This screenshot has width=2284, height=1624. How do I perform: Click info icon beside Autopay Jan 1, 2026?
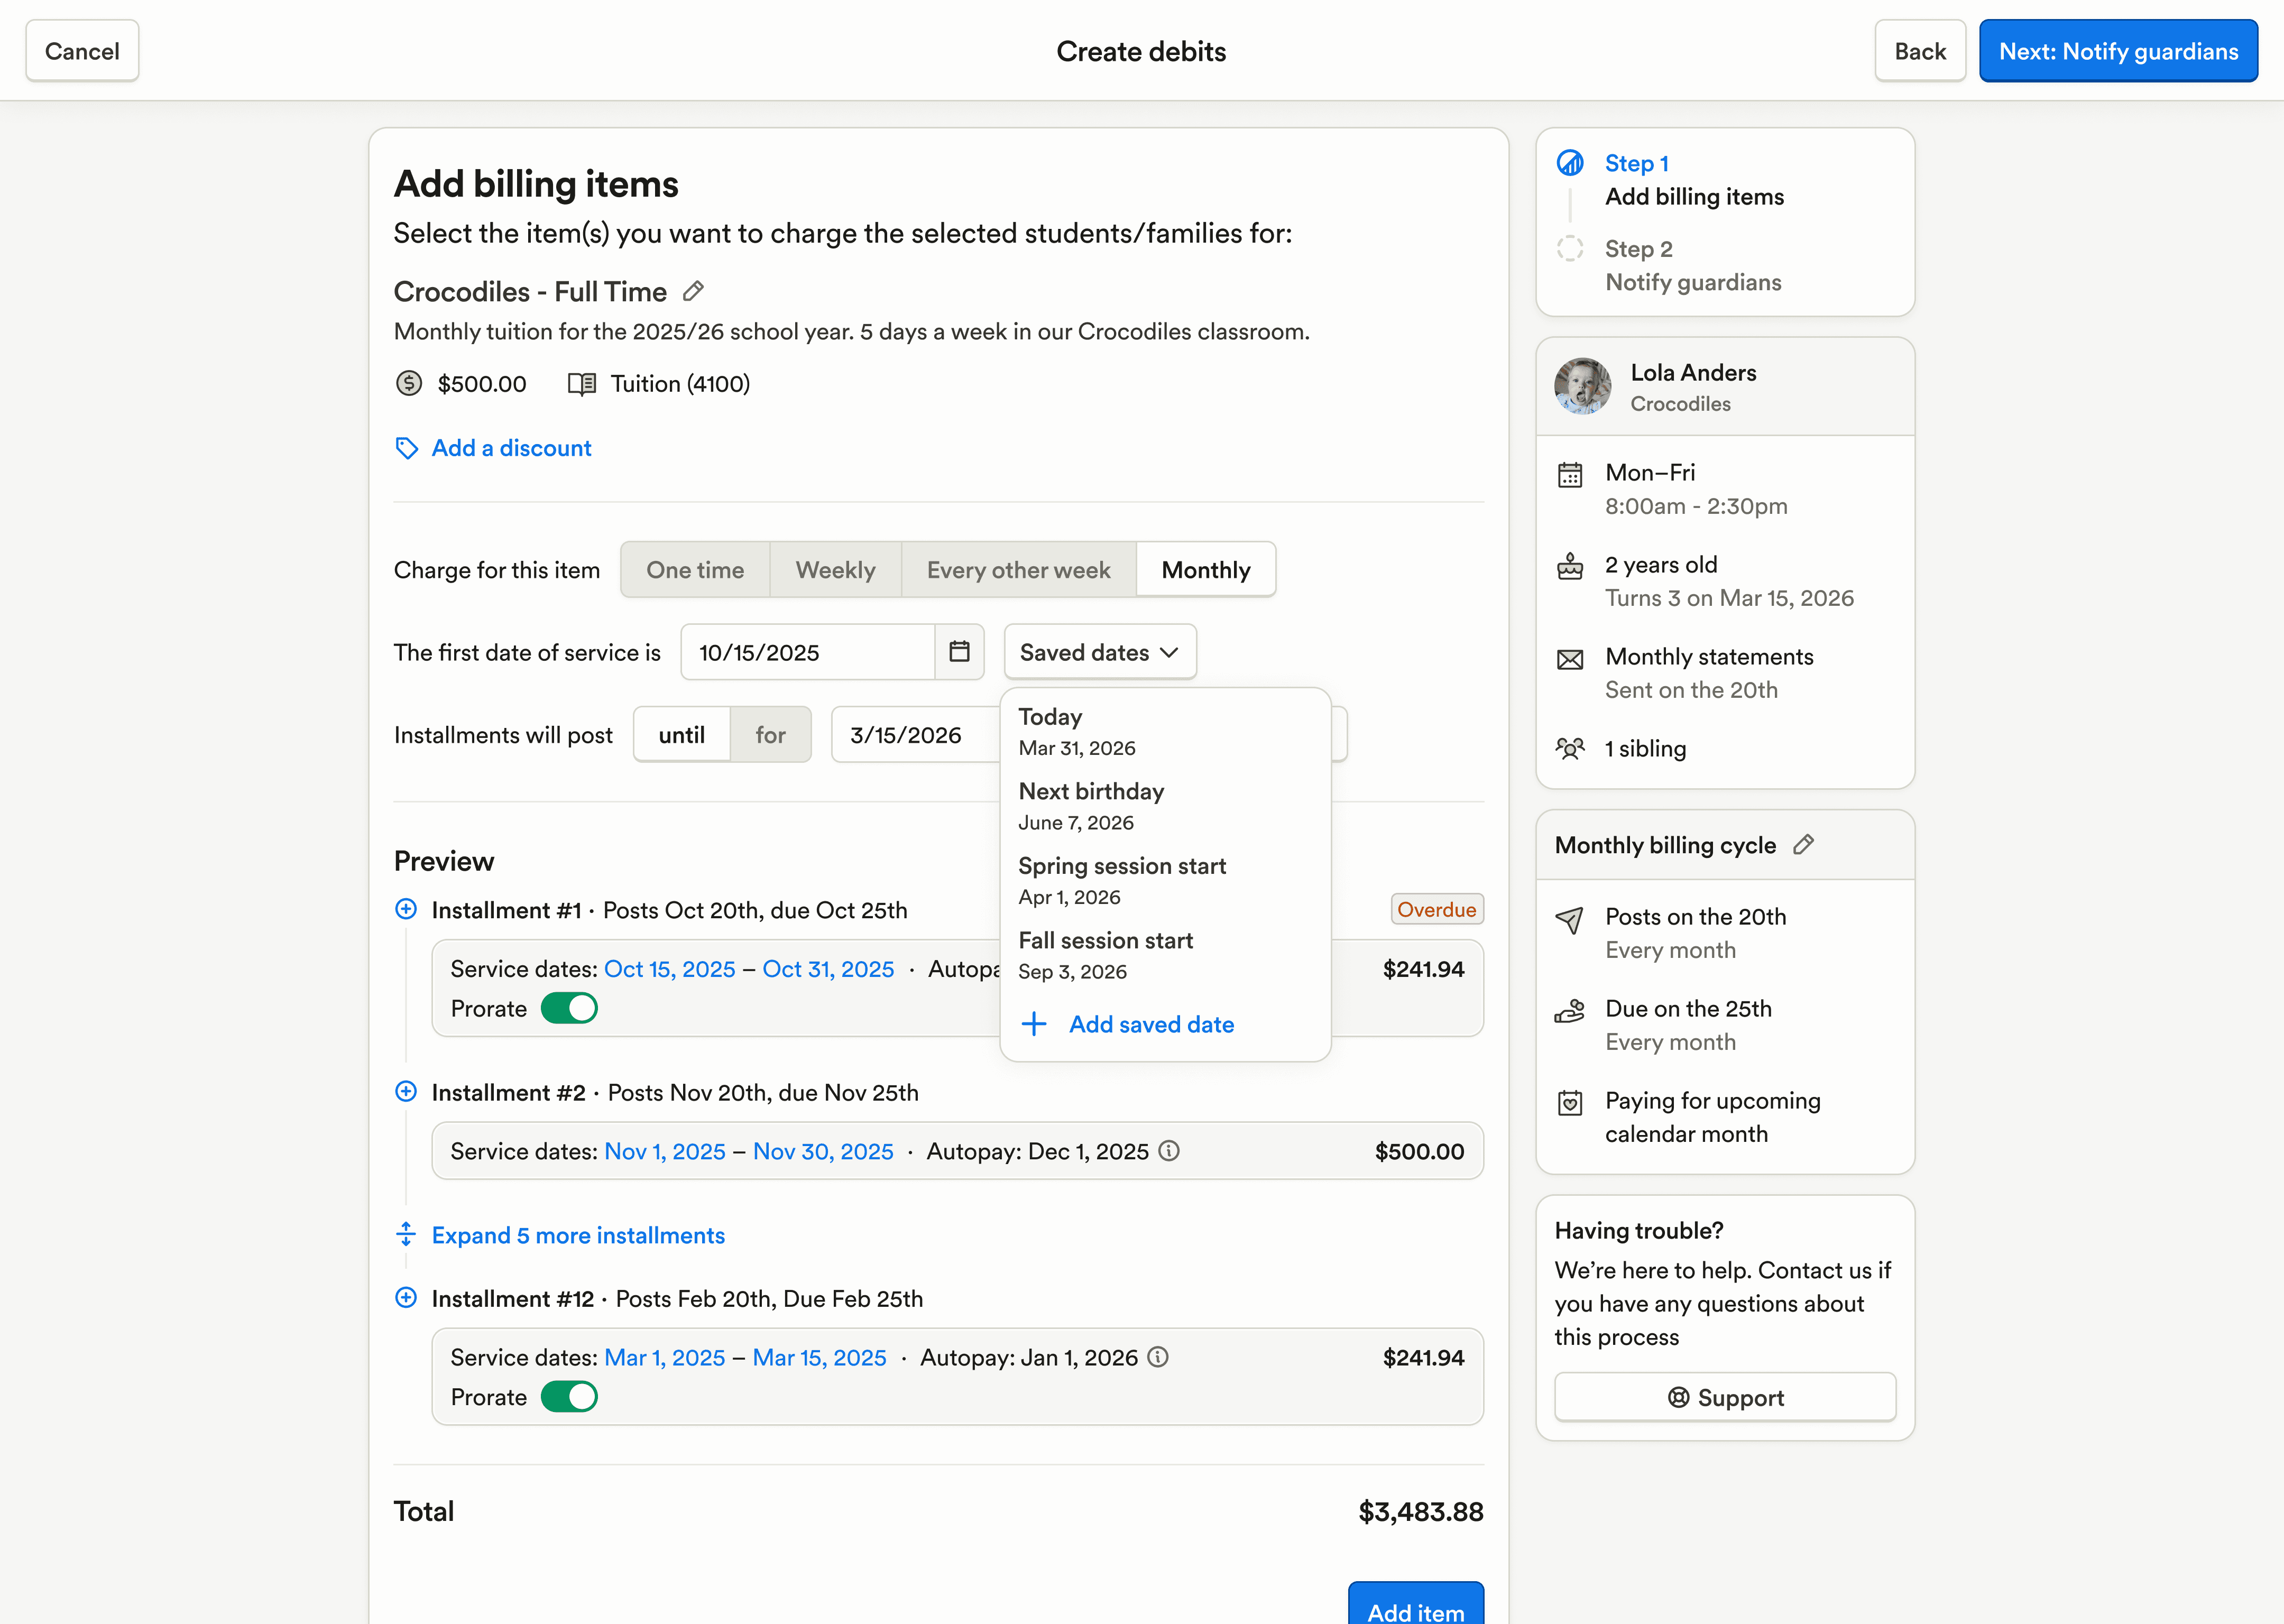pos(1157,1357)
